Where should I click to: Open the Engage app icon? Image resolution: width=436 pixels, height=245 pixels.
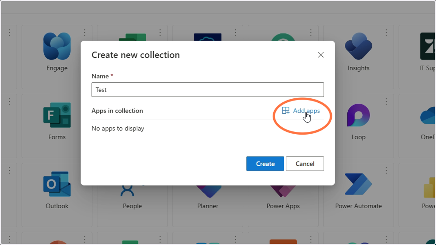(x=57, y=46)
